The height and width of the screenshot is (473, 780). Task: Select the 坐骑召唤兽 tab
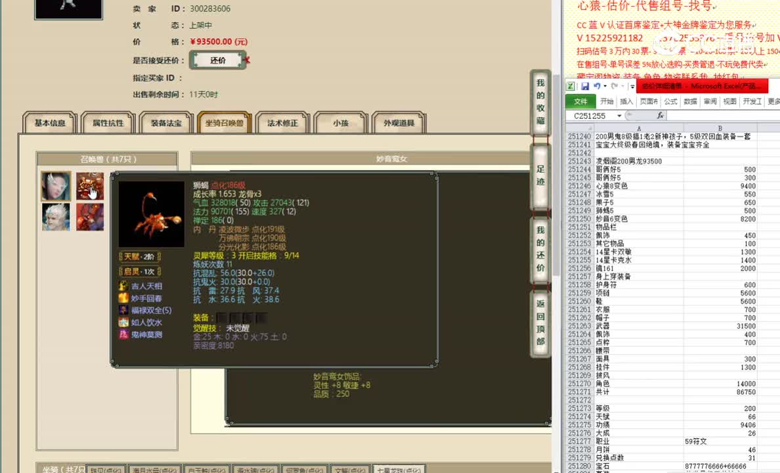coord(225,122)
